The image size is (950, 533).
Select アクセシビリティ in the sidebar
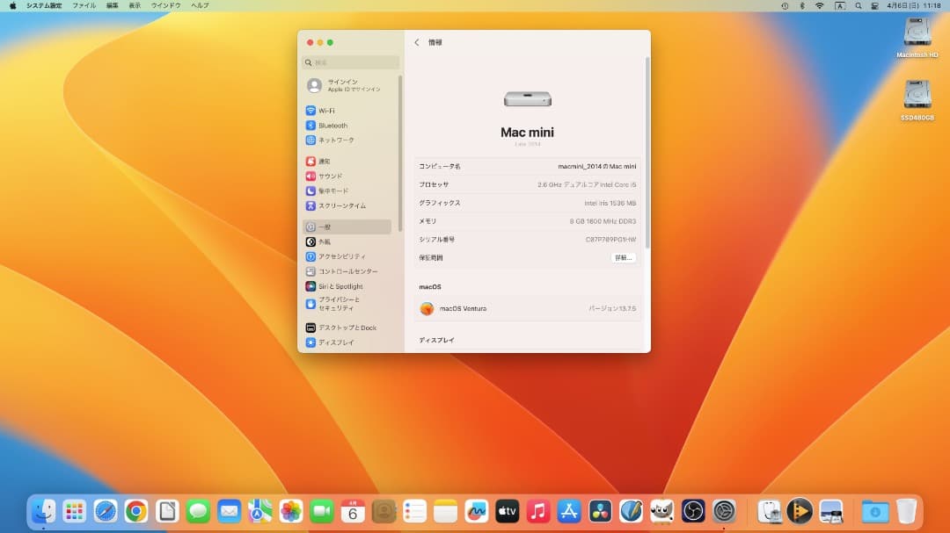click(x=341, y=256)
